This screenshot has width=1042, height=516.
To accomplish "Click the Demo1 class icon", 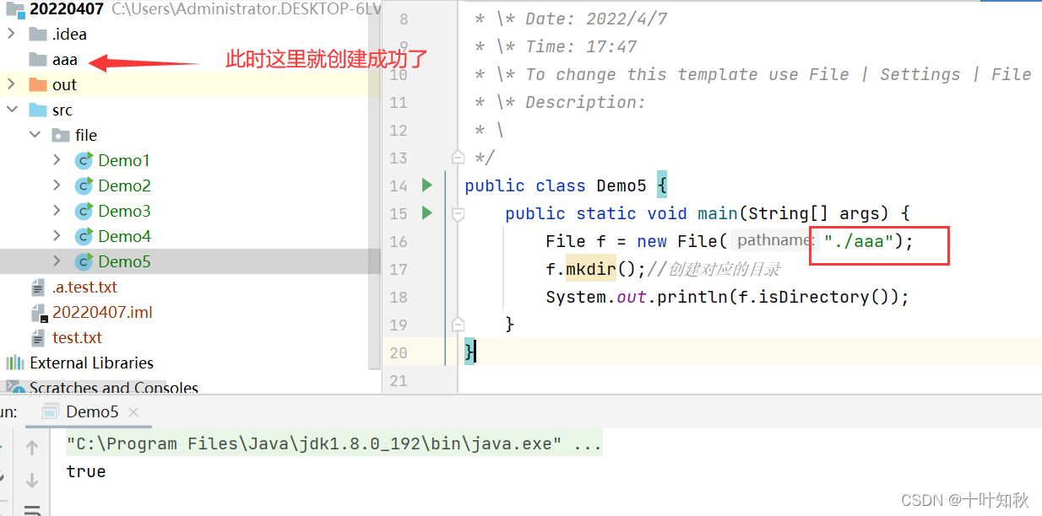I will click(x=84, y=160).
